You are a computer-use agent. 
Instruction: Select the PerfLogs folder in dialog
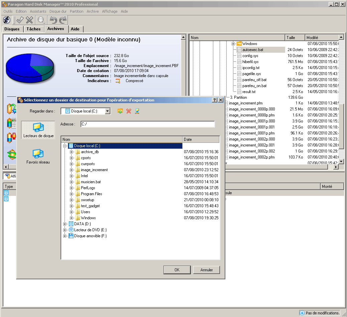[88, 188]
